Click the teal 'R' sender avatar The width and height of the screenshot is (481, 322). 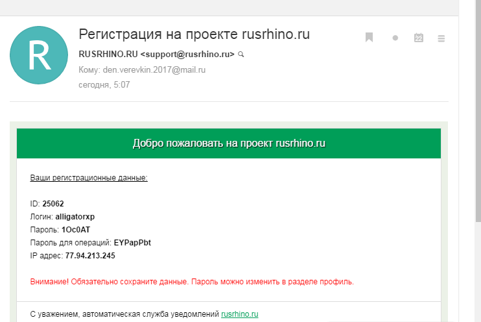point(40,57)
